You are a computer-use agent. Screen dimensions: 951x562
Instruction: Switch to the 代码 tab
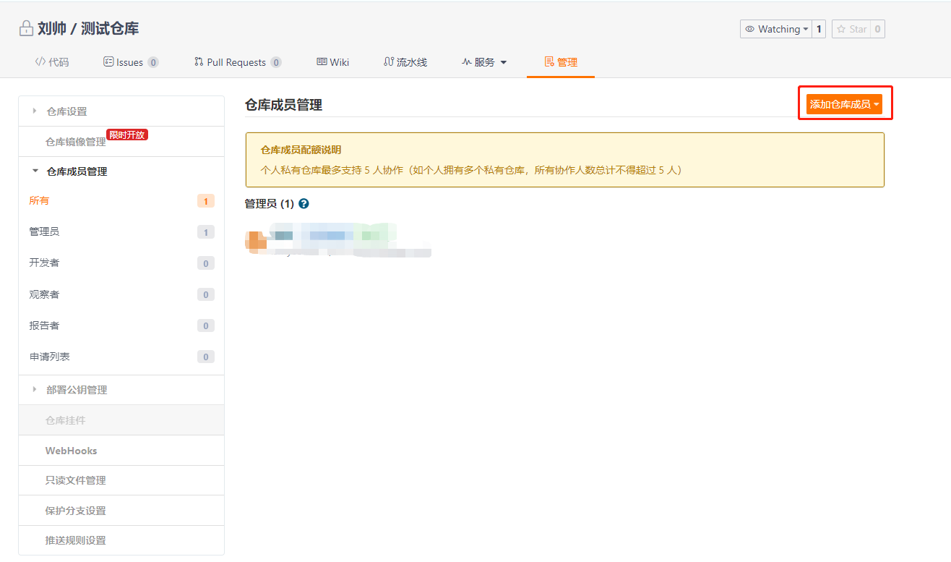coord(52,62)
